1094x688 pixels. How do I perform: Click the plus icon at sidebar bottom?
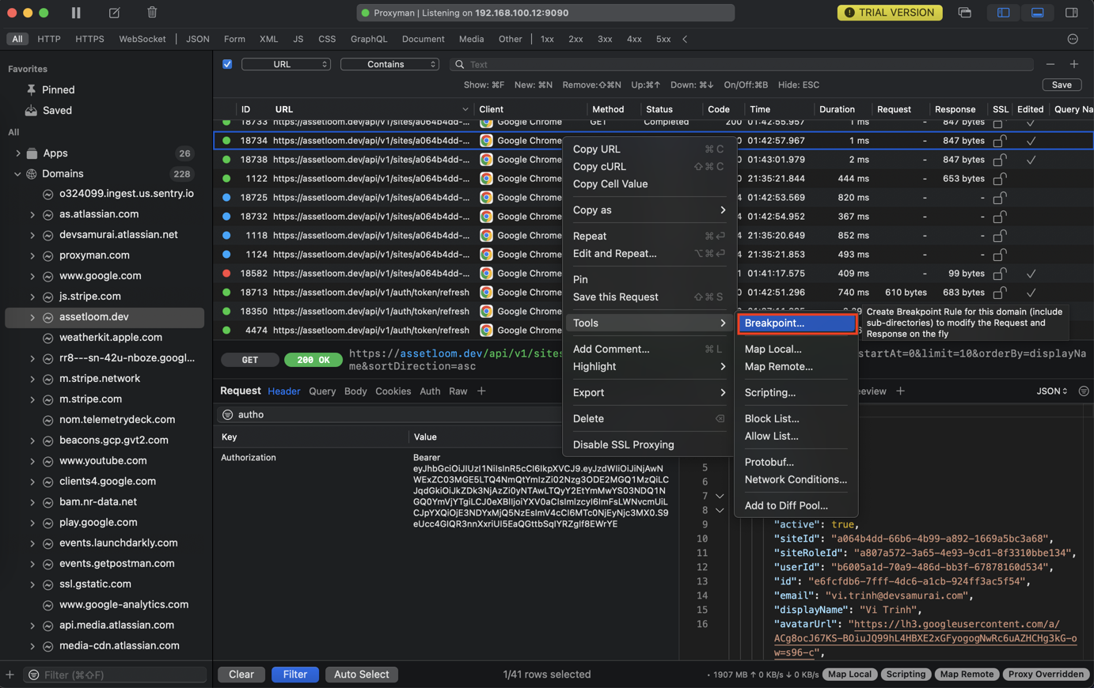point(9,675)
